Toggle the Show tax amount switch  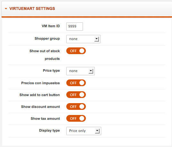point(76,118)
